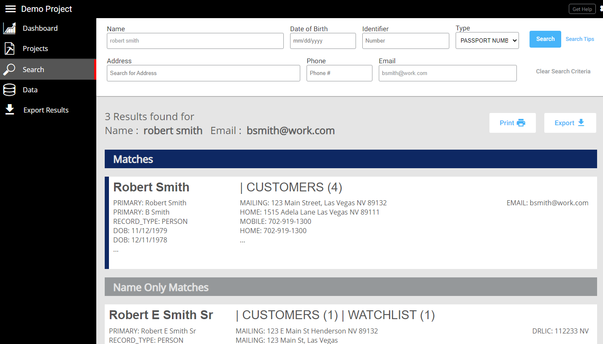This screenshot has width=603, height=344.
Task: Click into the Date of Birth field
Action: coord(323,41)
